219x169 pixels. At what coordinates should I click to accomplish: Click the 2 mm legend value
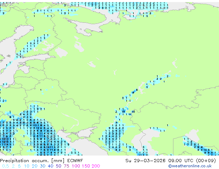pos(13,166)
